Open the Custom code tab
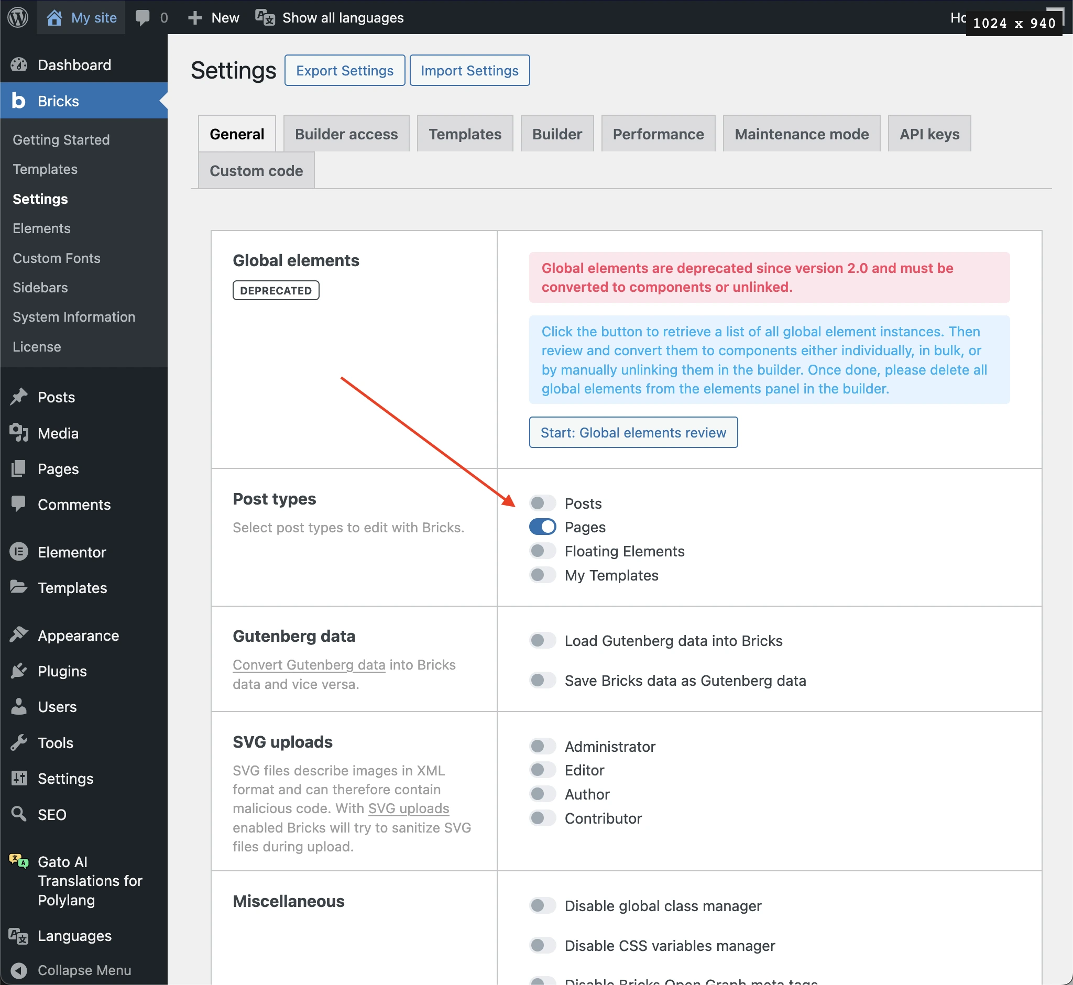 (256, 171)
